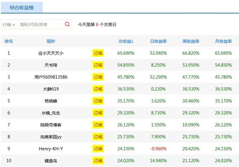Open nickname 陆晓号博客
Viewport: 239px width, 167px height.
(x=51, y=125)
